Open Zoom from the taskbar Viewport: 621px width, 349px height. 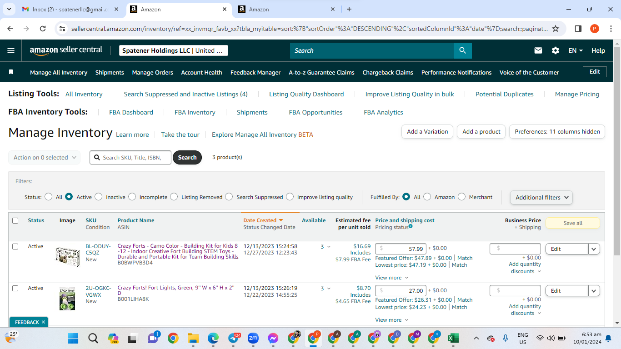253,338
